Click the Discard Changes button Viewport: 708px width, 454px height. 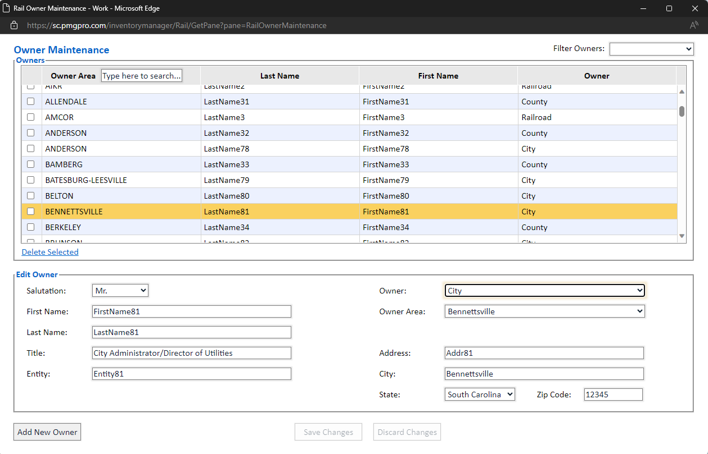pyautogui.click(x=407, y=432)
